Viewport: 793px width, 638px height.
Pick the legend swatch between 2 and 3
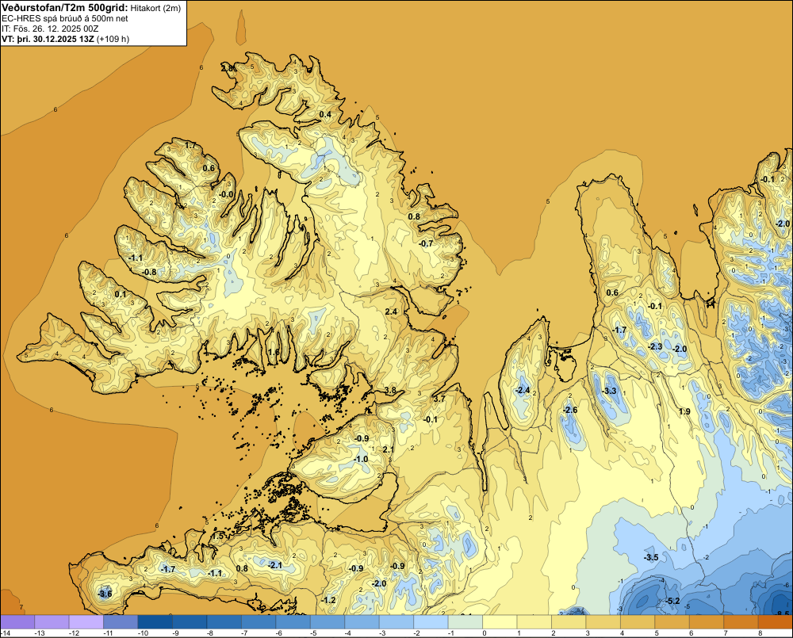tap(569, 622)
